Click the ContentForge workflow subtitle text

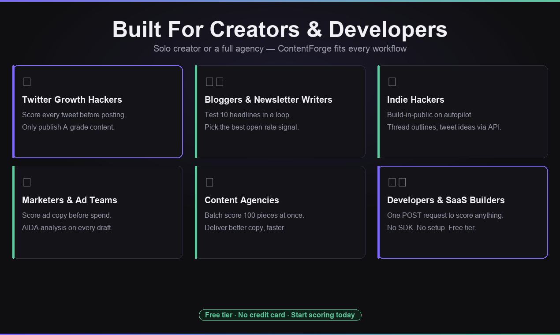click(280, 48)
